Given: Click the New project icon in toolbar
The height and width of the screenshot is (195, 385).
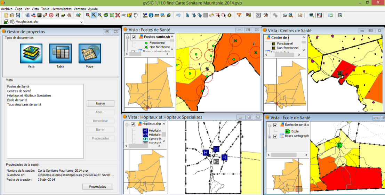Looking at the screenshot, I should (6, 15).
